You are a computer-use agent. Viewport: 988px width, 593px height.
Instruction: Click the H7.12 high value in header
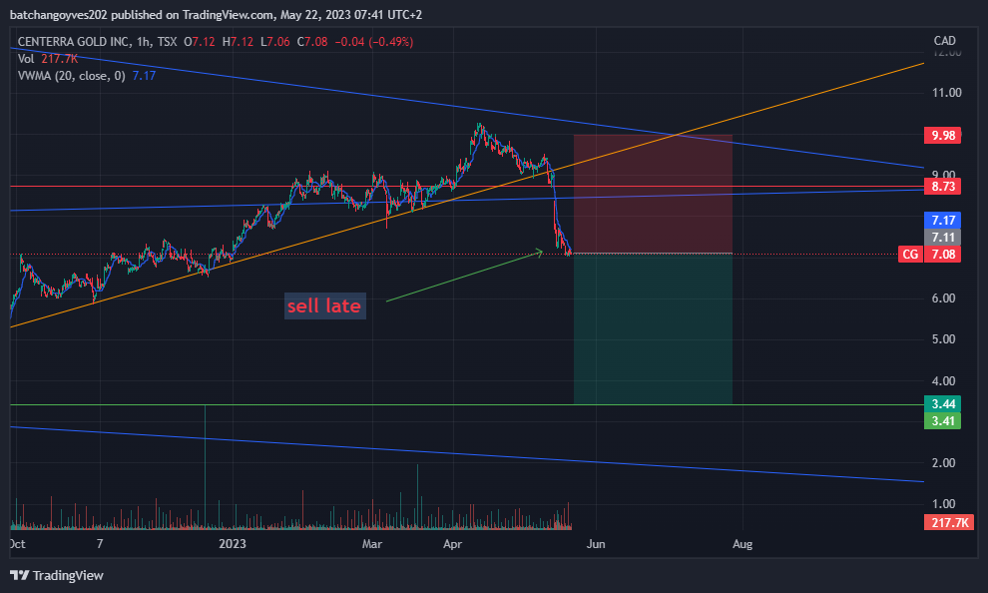coord(238,42)
